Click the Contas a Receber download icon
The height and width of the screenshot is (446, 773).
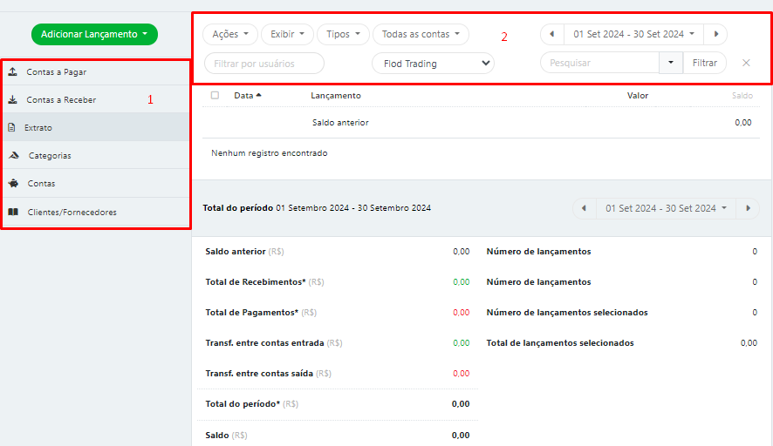pyautogui.click(x=12, y=99)
